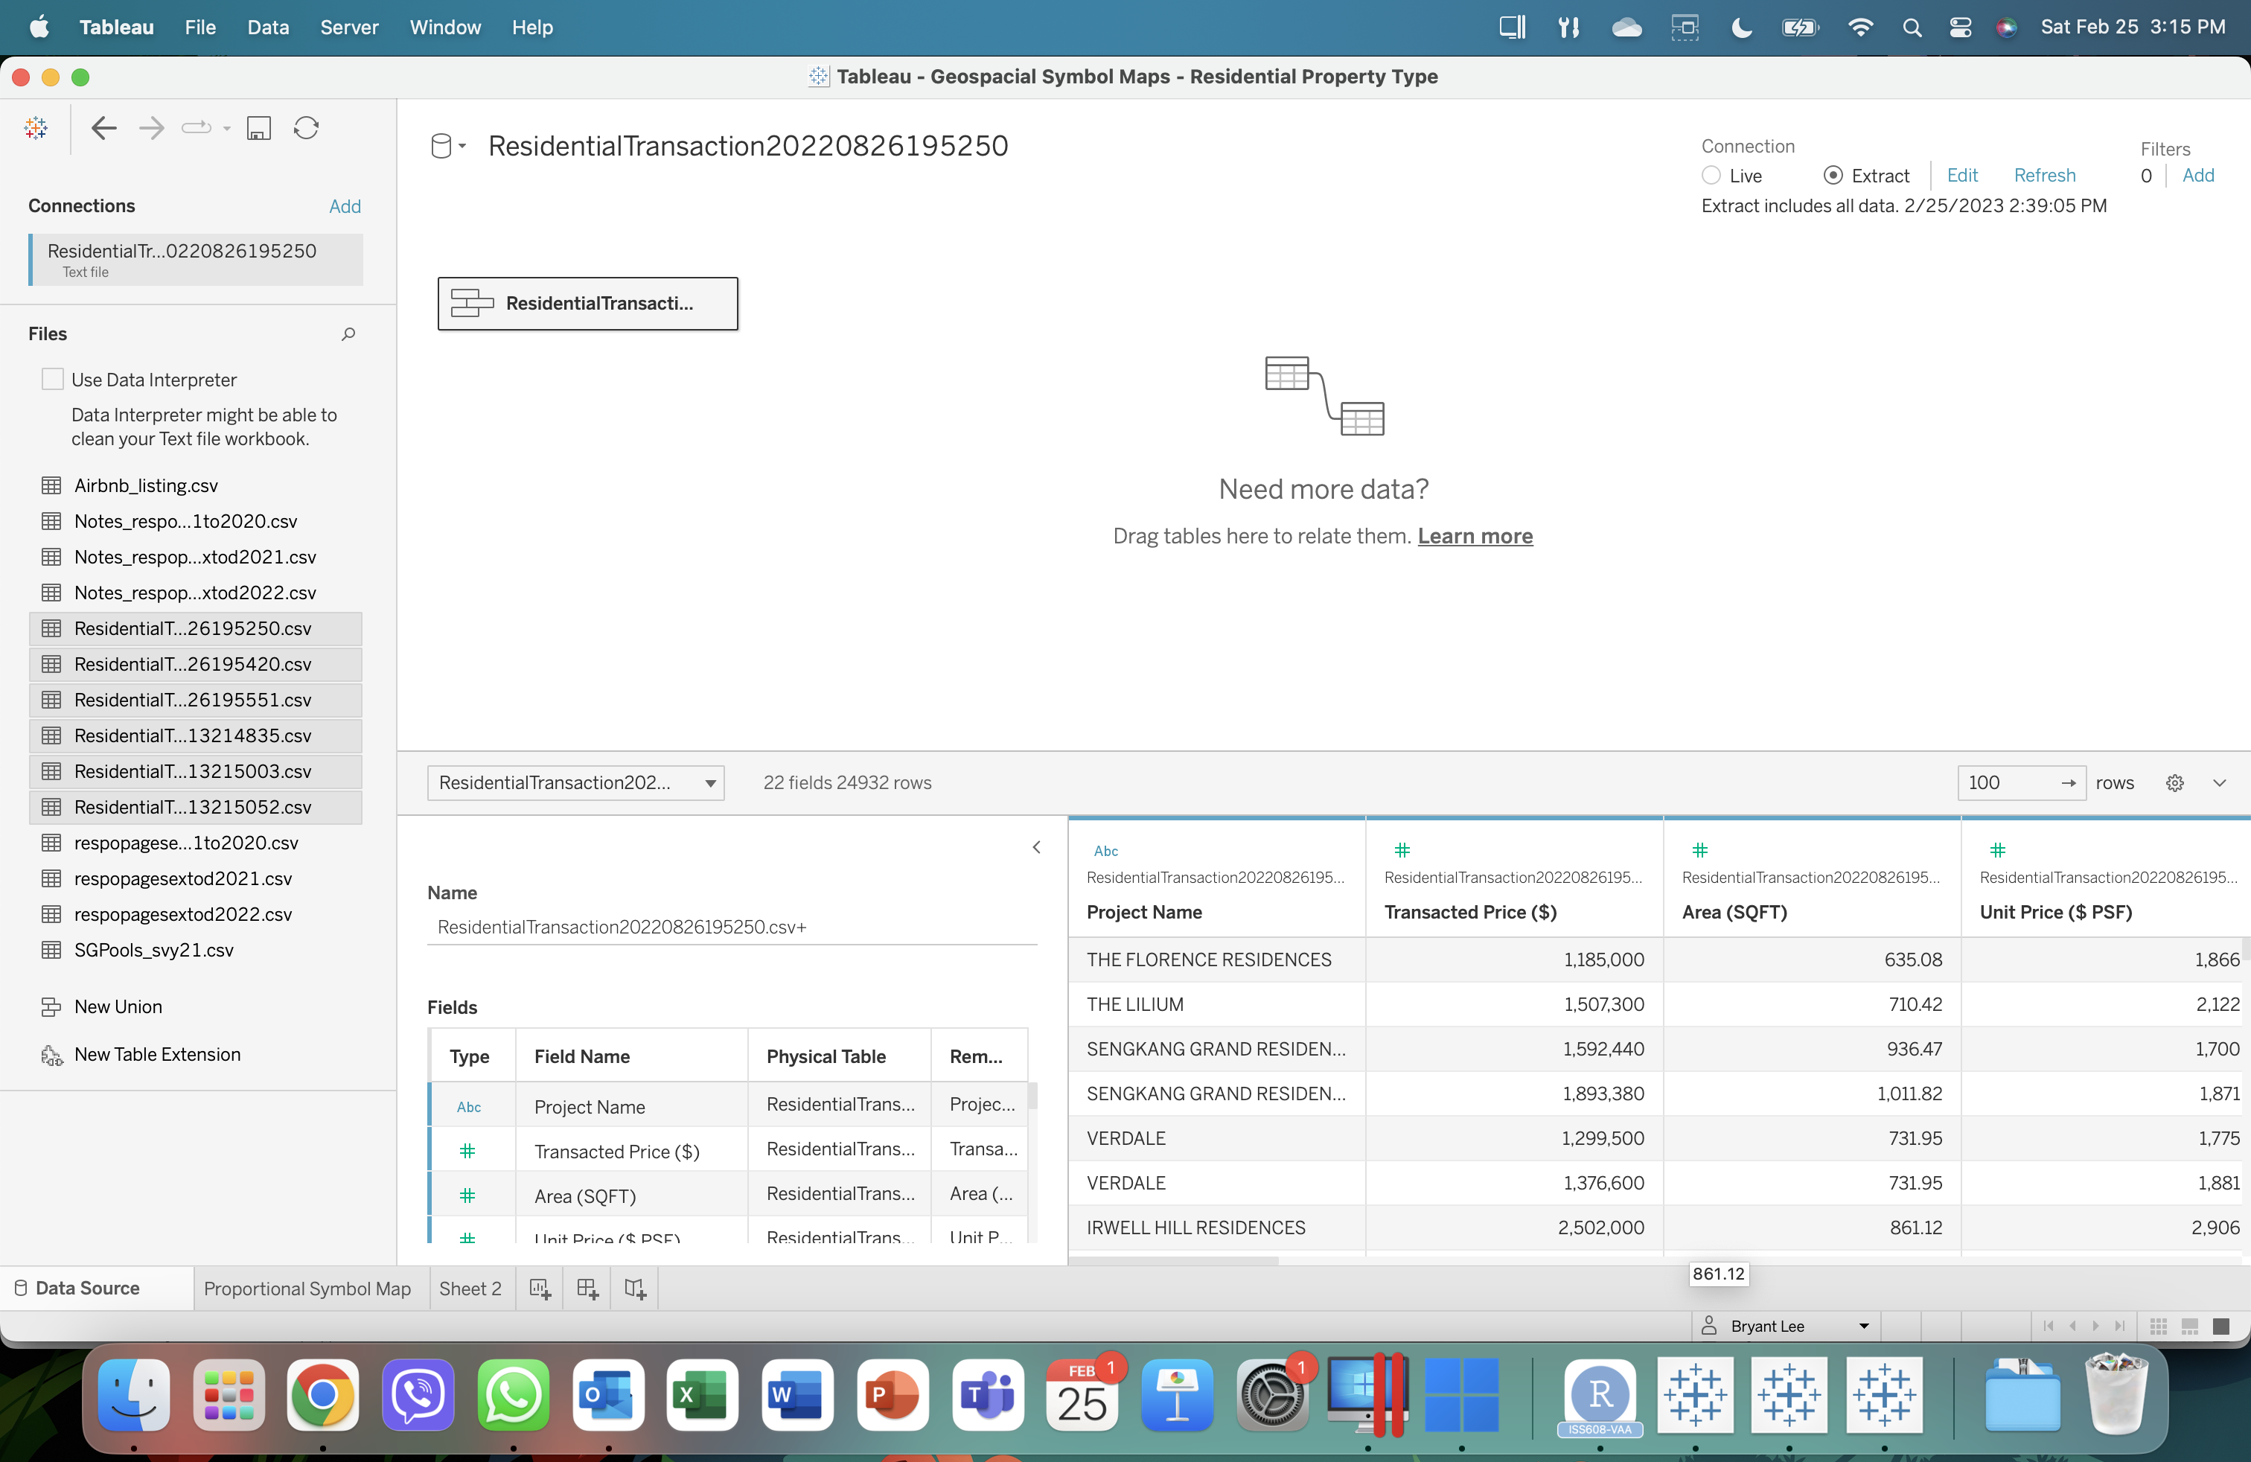
Task: Click the Learn more link
Action: point(1475,536)
